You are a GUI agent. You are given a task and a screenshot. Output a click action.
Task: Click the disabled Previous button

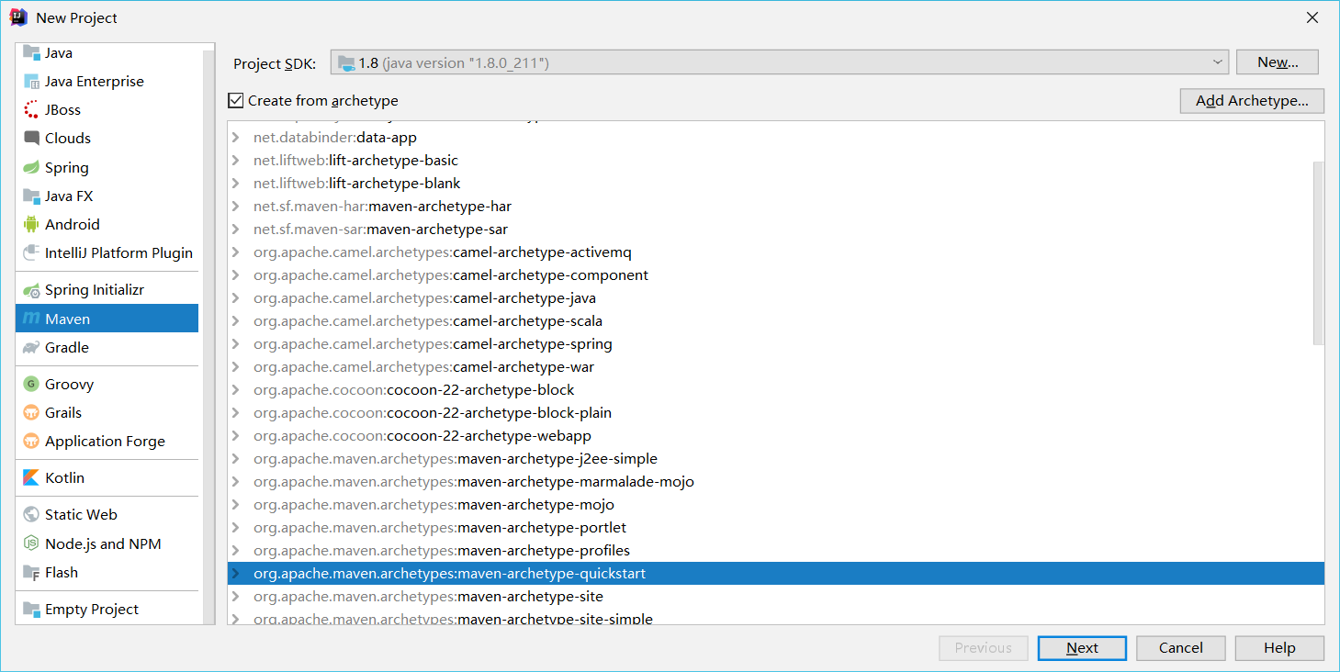[x=984, y=647]
